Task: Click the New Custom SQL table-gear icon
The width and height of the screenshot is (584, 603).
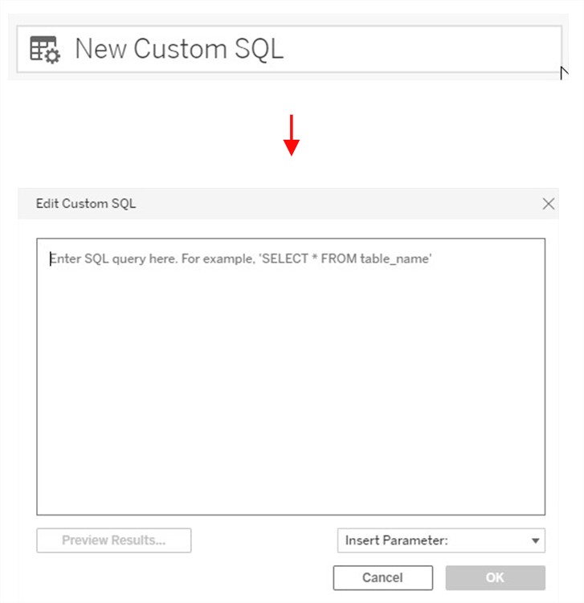Action: (x=45, y=49)
